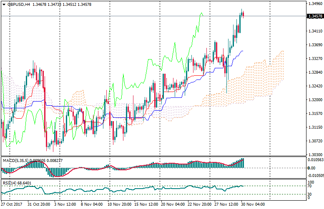Click the 1.32000 price level label
The width and height of the screenshot is (324, 209).
click(315, 100)
